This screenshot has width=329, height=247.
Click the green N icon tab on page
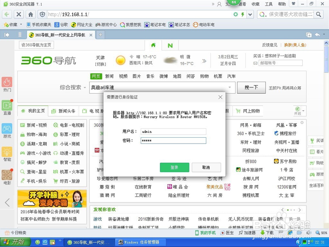[x=170, y=45]
